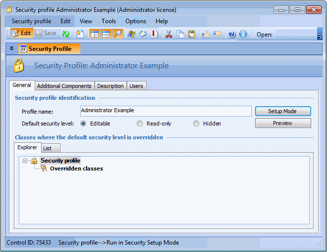
Task: Click the Windows flag icon
Action: (x=132, y=34)
